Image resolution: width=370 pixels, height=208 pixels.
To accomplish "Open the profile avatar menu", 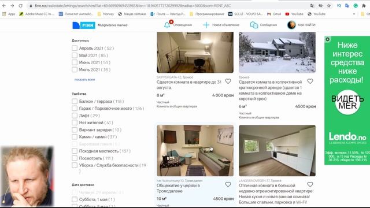I will 291,25.
